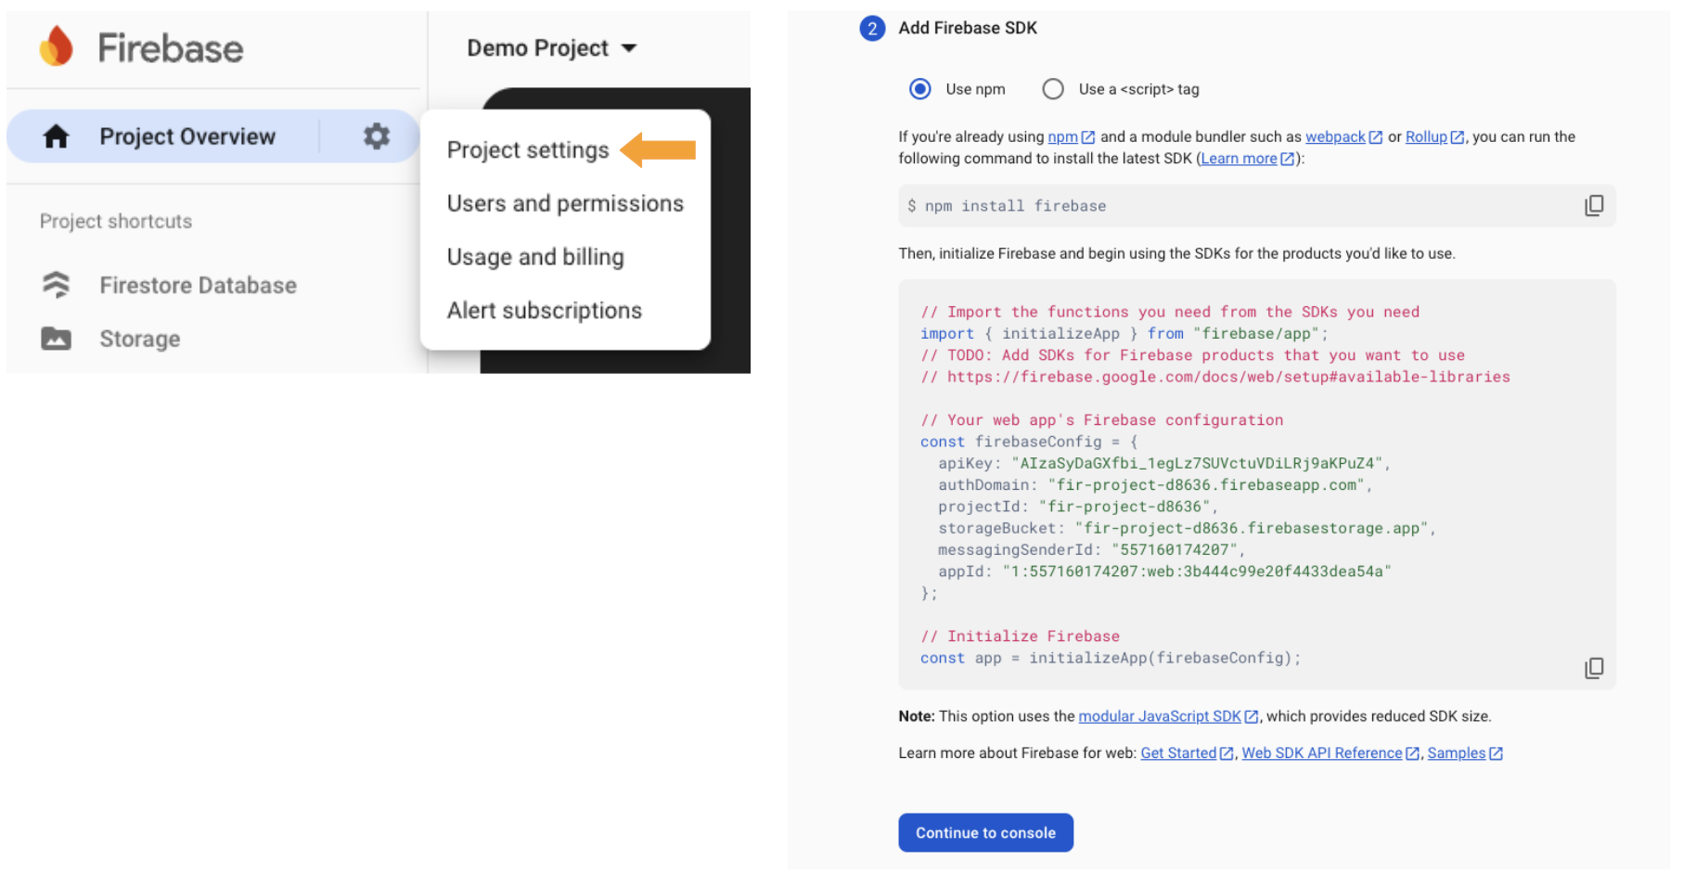Click the Initialize Firebase comment line
Image resolution: width=1696 pixels, height=887 pixels.
[x=1020, y=636]
